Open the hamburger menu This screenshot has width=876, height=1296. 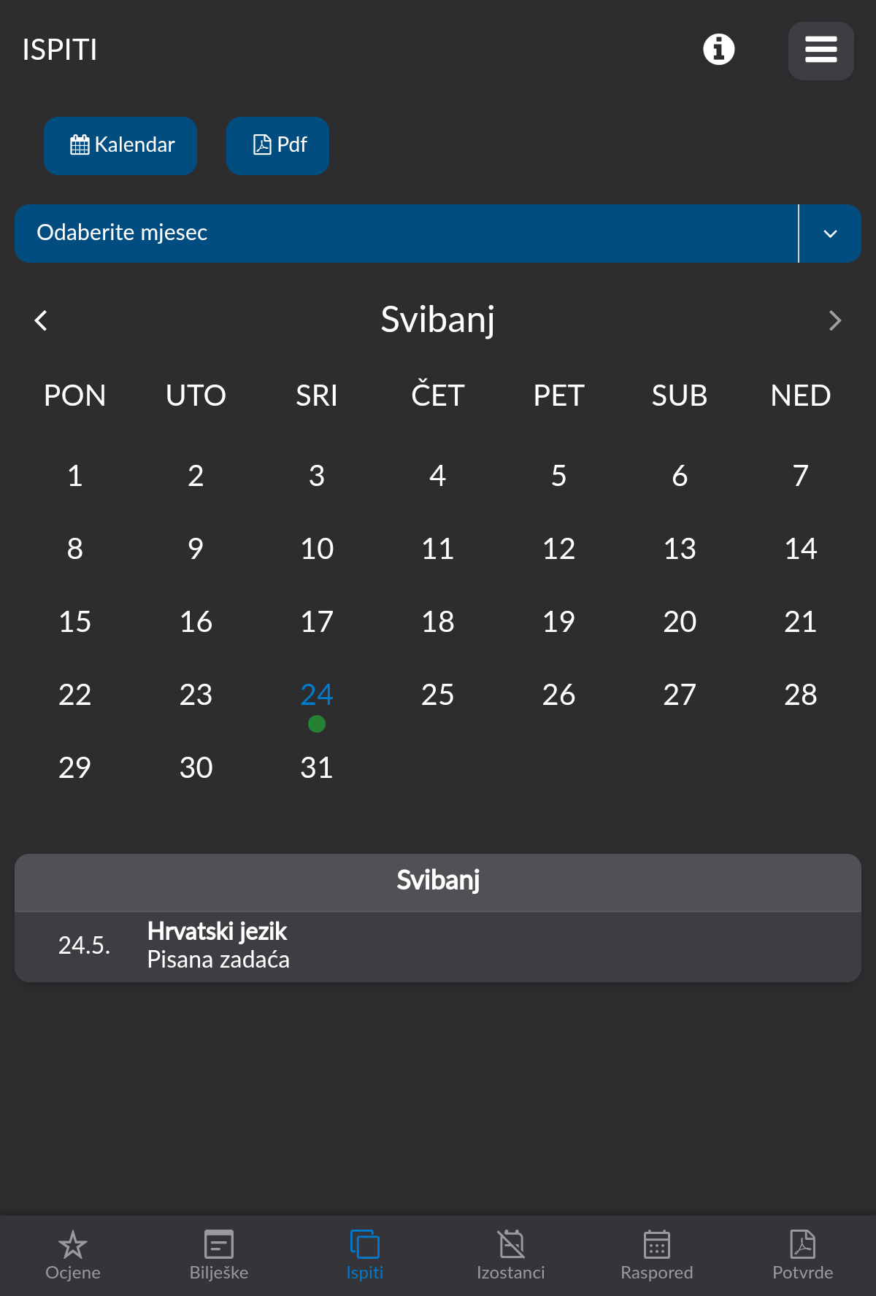pyautogui.click(x=821, y=50)
